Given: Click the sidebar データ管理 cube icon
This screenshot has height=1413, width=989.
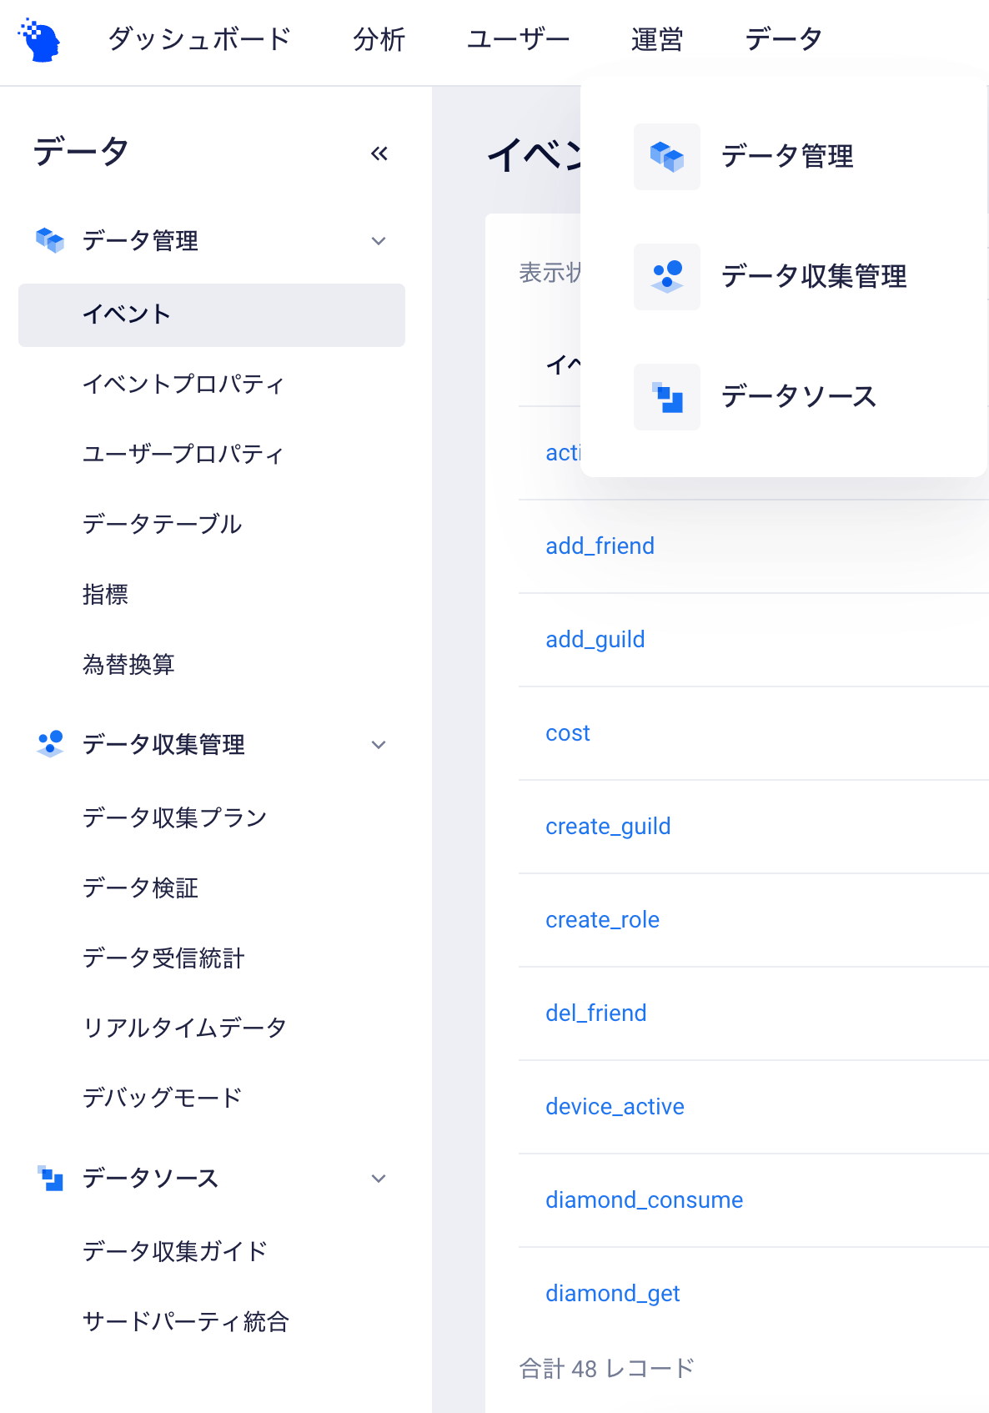Looking at the screenshot, I should pyautogui.click(x=50, y=241).
